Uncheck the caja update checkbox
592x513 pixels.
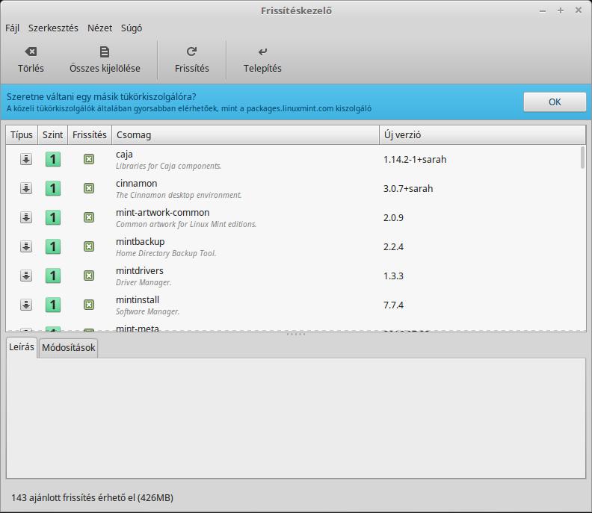89,159
